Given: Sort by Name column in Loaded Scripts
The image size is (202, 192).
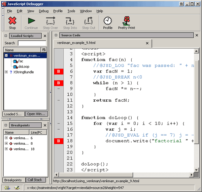Looking at the screenshot, I should pos(22,50).
